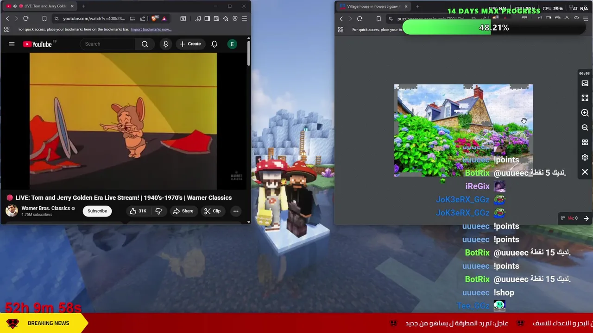This screenshot has width=593, height=333.
Task: Open site settings icon in YouTube address bar
Action: tap(56, 18)
